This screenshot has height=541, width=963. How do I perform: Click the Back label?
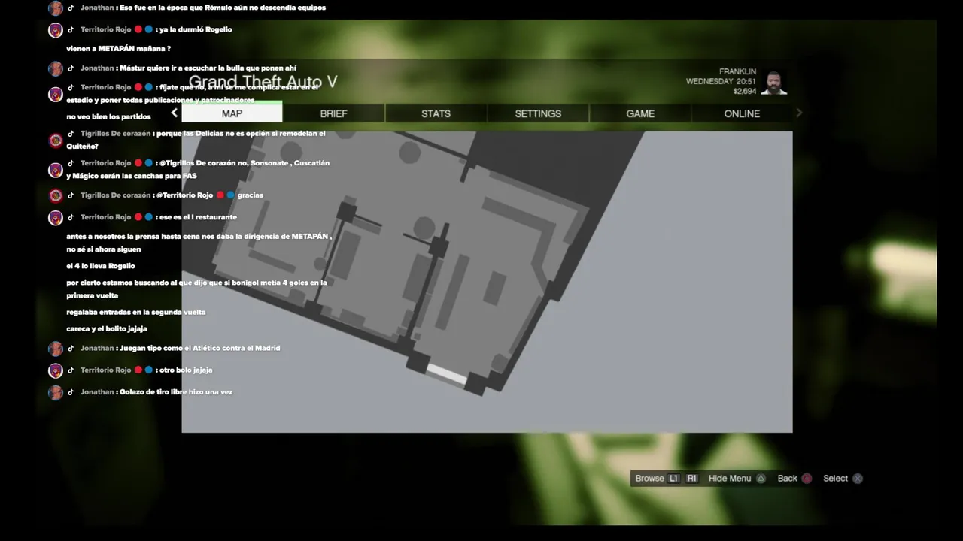tap(788, 479)
